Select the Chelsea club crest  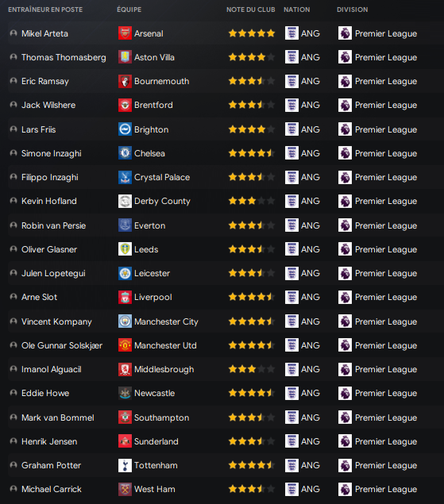pyautogui.click(x=125, y=153)
